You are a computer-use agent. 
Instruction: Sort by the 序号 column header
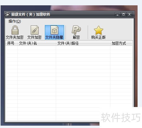12,43
